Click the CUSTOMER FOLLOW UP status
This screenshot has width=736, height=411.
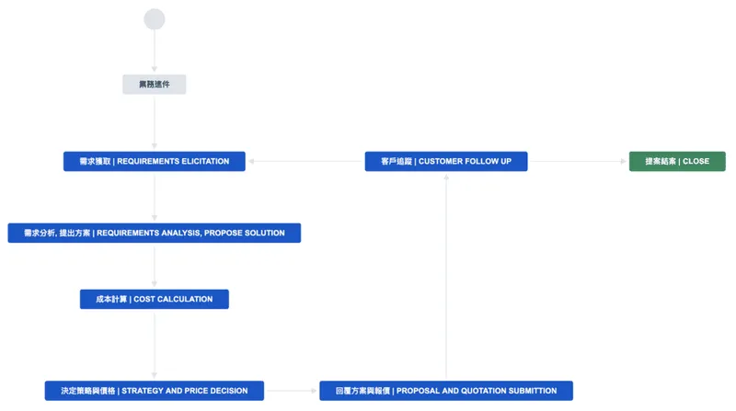click(446, 161)
